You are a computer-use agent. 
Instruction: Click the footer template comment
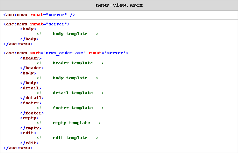point(70,108)
